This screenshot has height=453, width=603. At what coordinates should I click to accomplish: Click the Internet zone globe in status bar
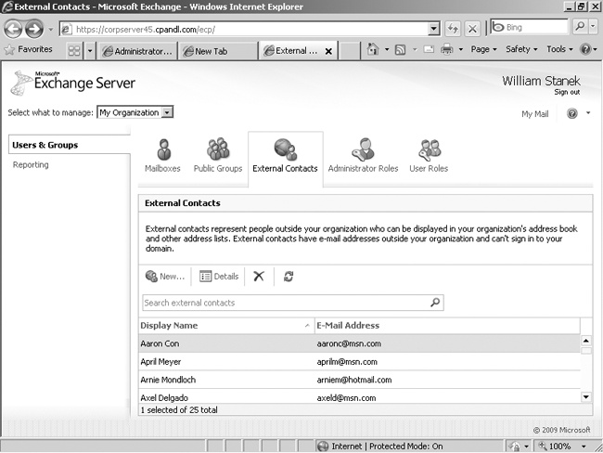coord(323,447)
